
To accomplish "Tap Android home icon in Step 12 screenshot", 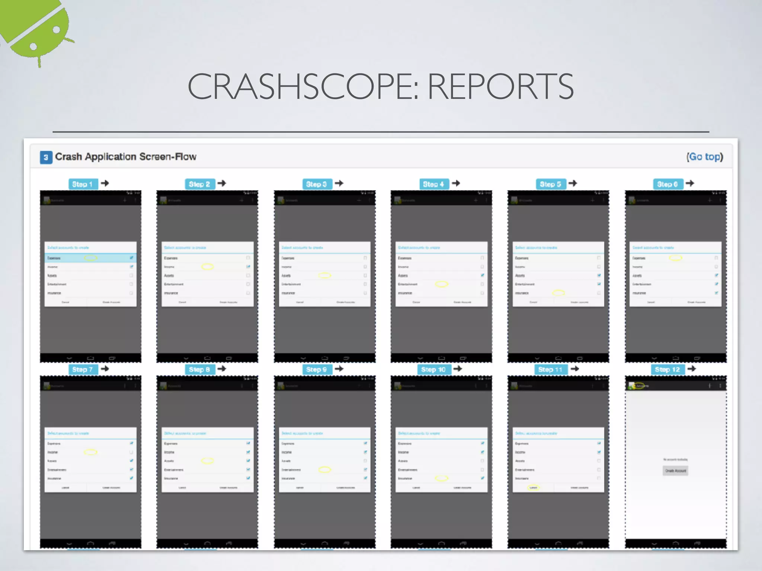I will [x=676, y=544].
